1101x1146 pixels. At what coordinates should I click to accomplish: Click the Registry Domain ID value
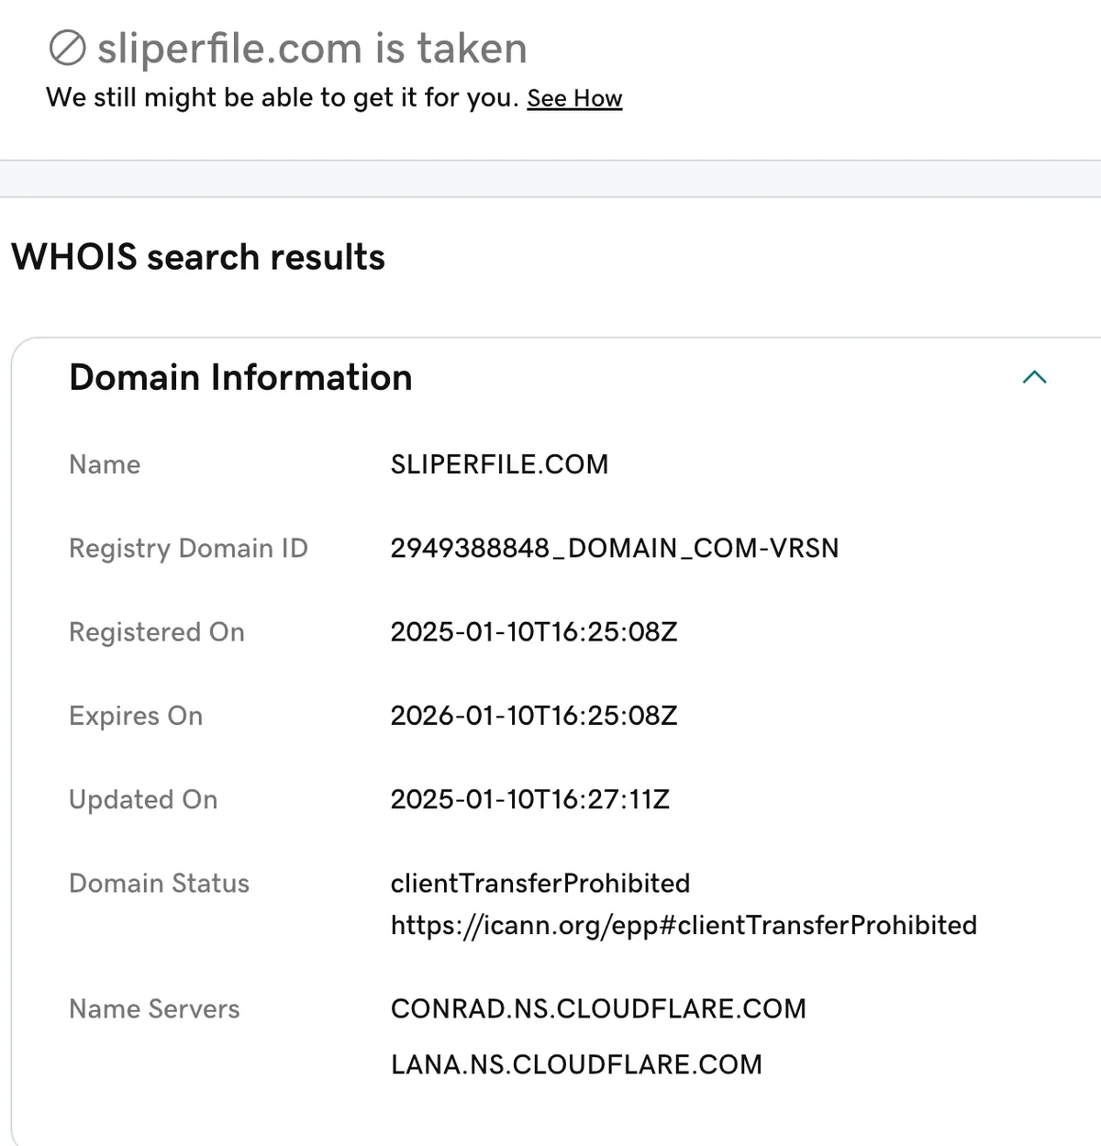coord(615,548)
